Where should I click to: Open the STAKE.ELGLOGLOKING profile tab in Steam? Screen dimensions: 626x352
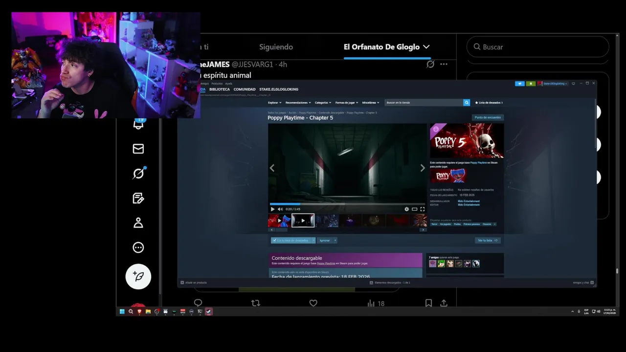point(279,89)
